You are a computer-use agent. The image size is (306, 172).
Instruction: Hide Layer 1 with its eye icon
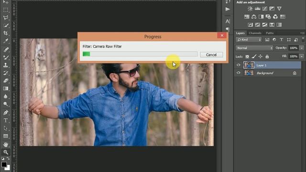click(239, 65)
